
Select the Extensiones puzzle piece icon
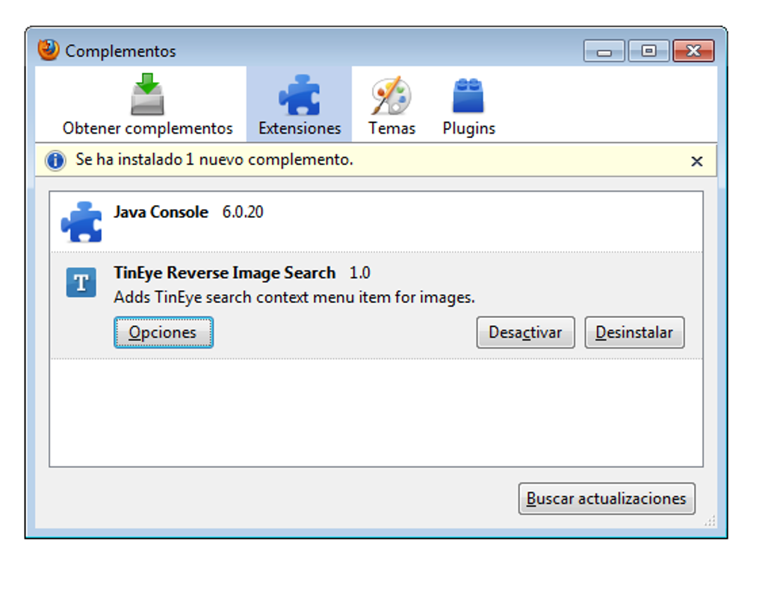tap(300, 95)
